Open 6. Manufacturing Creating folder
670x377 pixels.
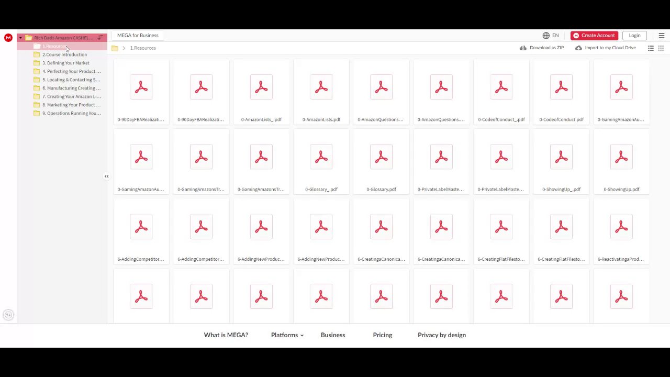62,88
